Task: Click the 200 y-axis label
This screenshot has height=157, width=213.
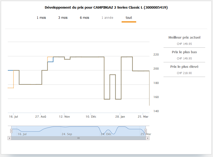Action: 156,69
